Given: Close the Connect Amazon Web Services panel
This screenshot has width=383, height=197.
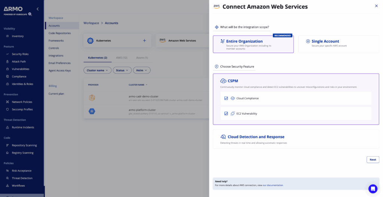Looking at the screenshot, I should tap(376, 6).
